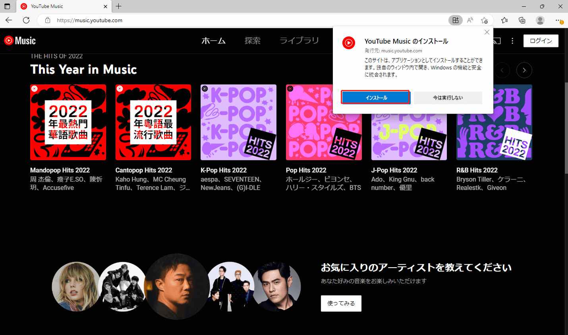Close the install popup with X
This screenshot has height=335, width=568.
tap(487, 32)
